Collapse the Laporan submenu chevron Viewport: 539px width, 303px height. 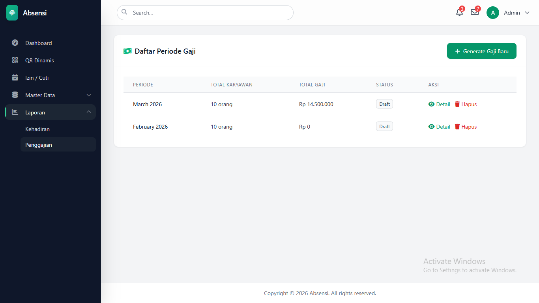(89, 112)
